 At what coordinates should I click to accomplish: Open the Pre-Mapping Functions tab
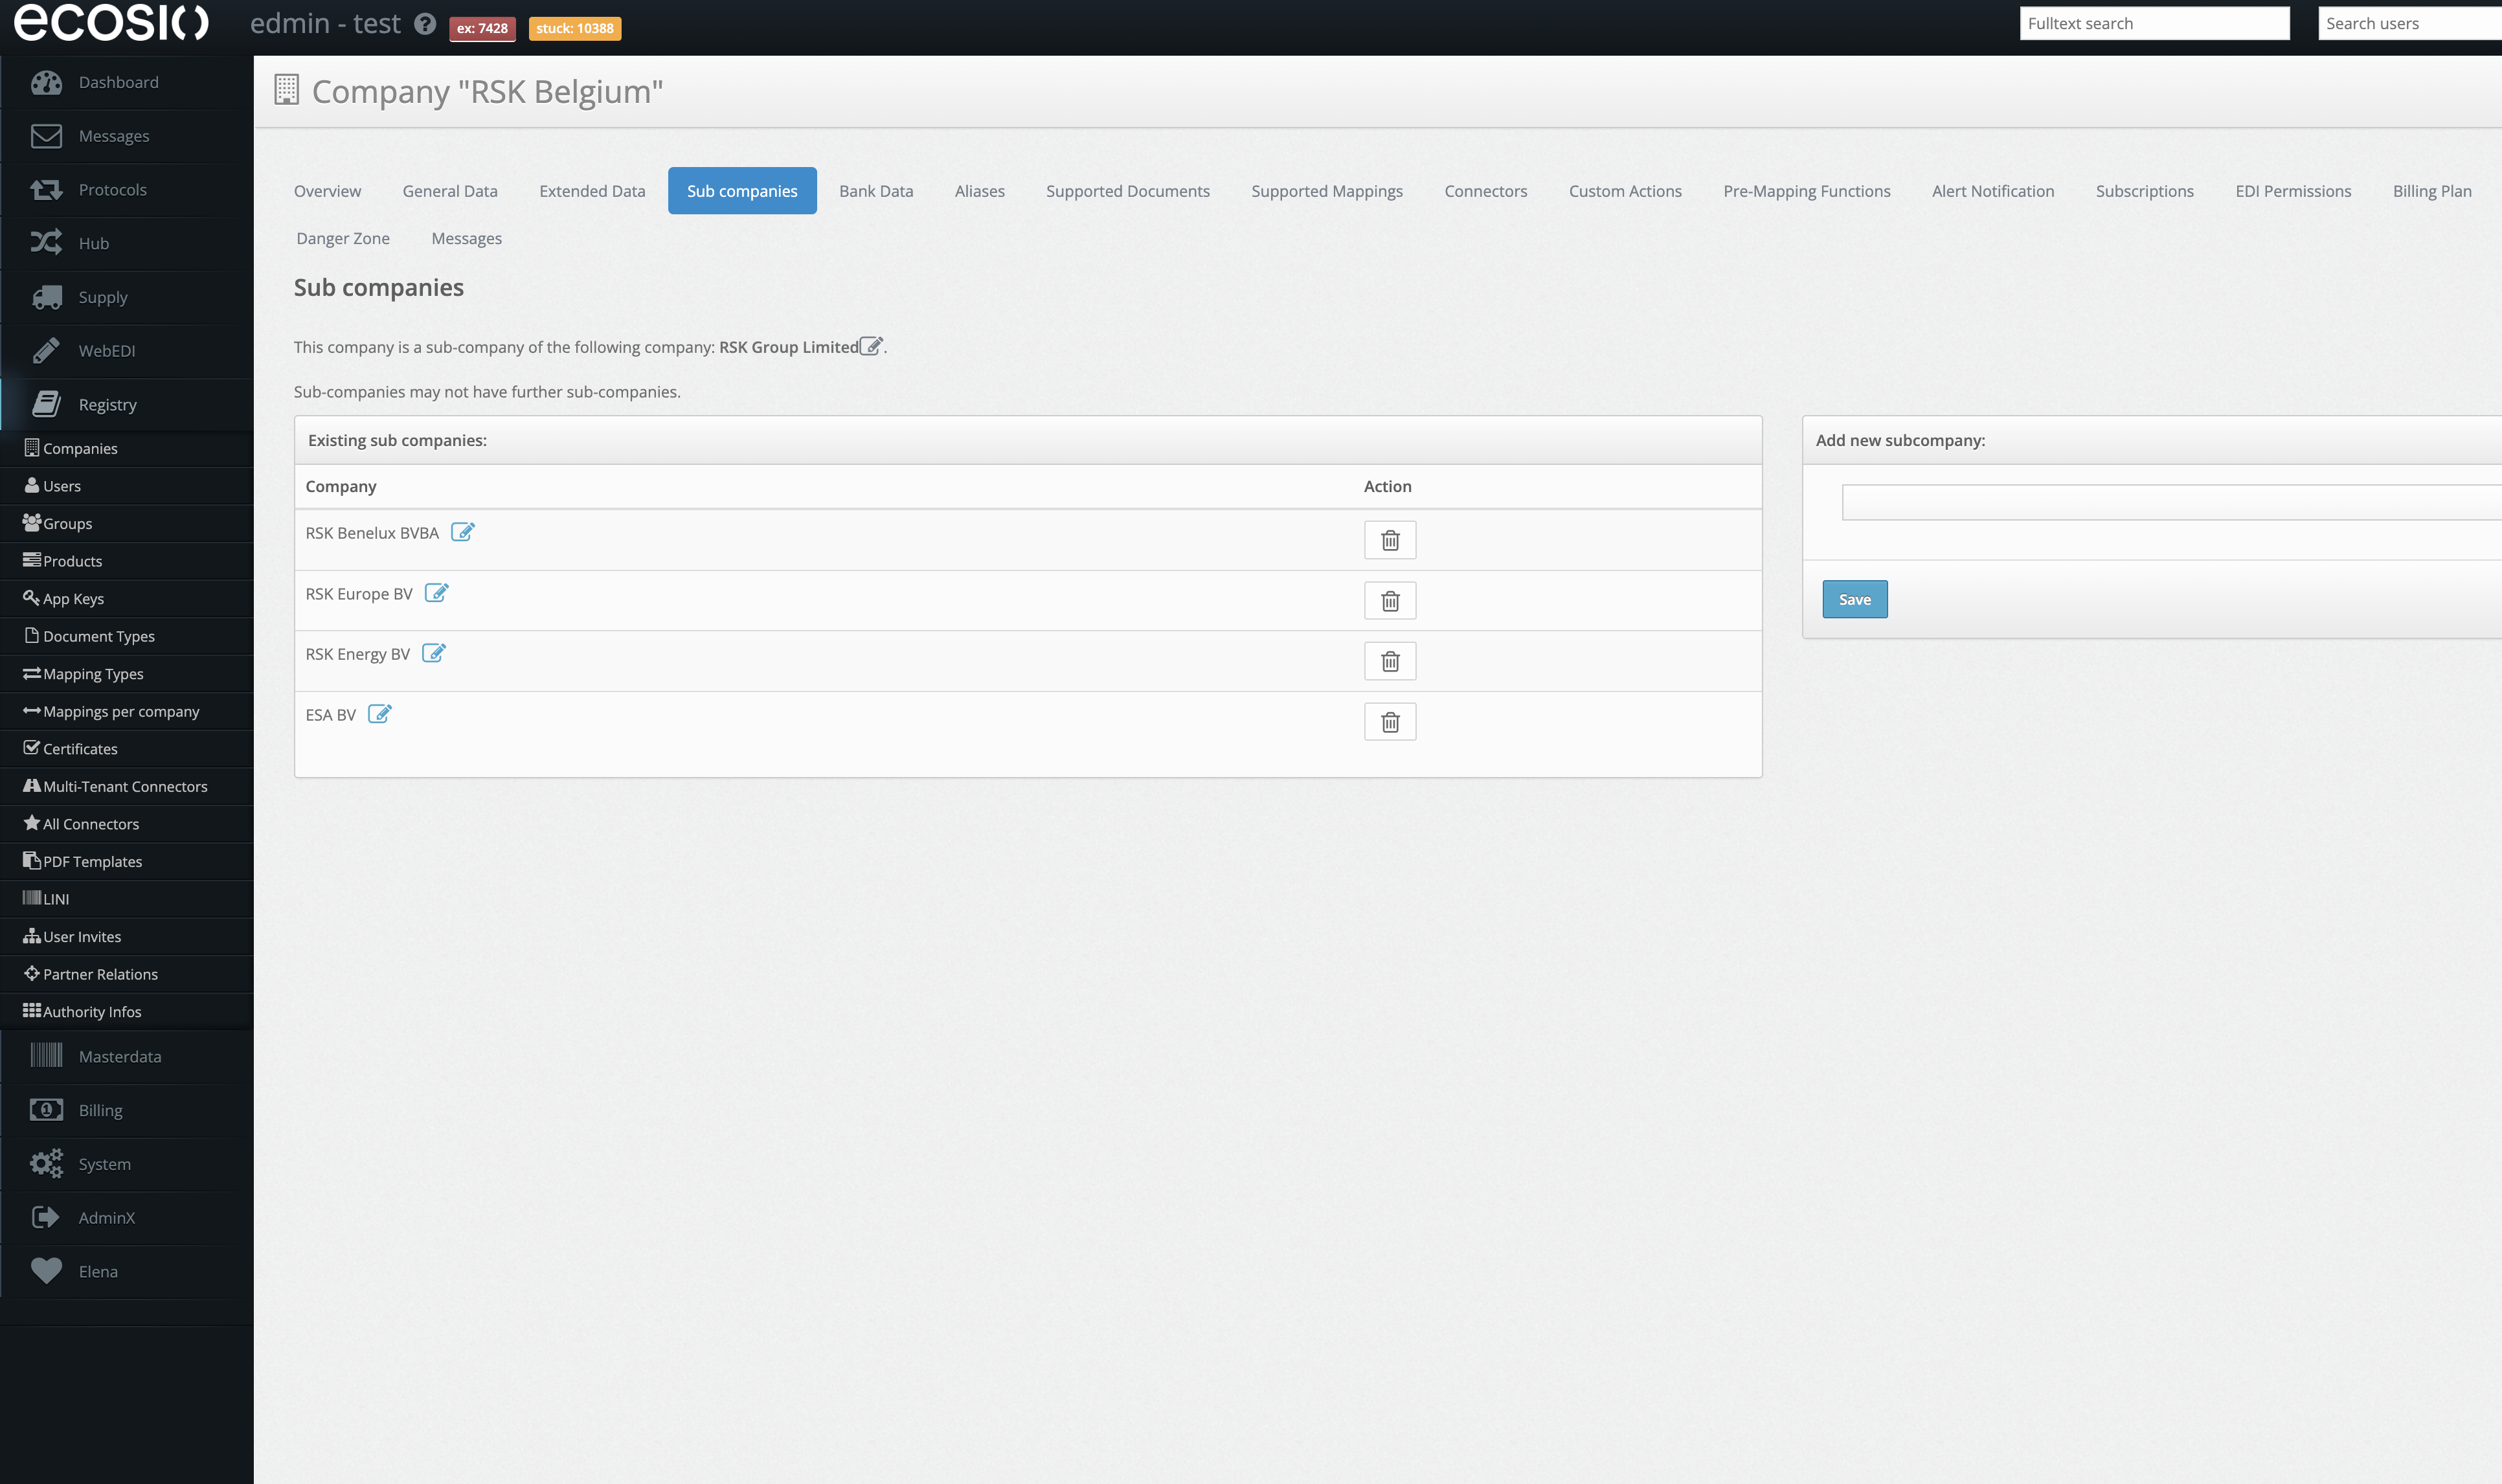pos(1807,191)
